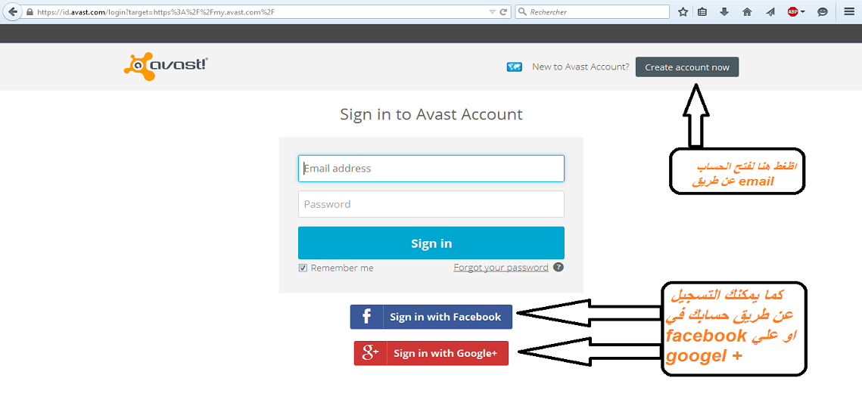Open the Firefox hamburger menu
The width and height of the screenshot is (862, 409).
point(849,11)
